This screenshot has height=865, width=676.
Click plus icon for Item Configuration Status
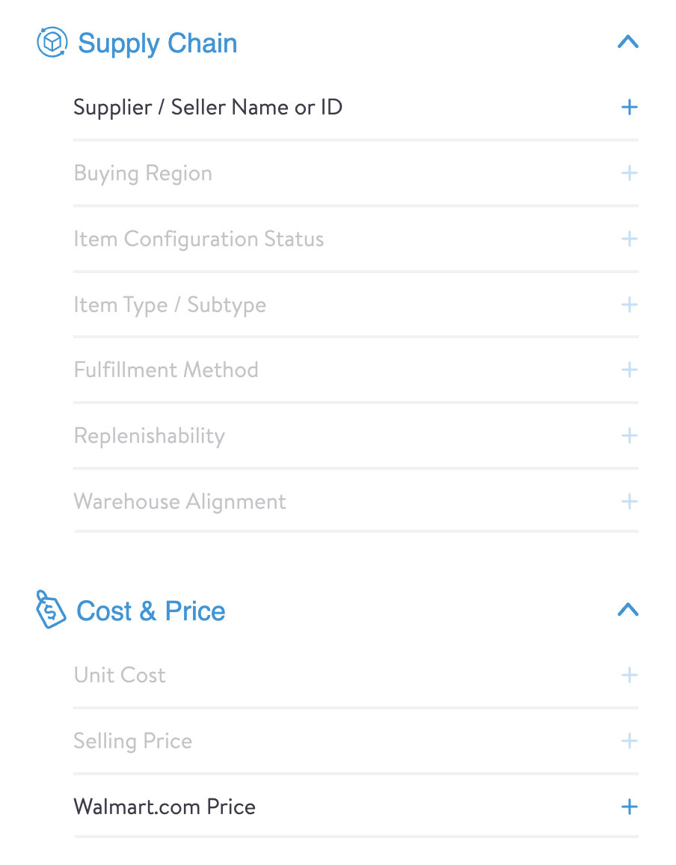point(629,239)
